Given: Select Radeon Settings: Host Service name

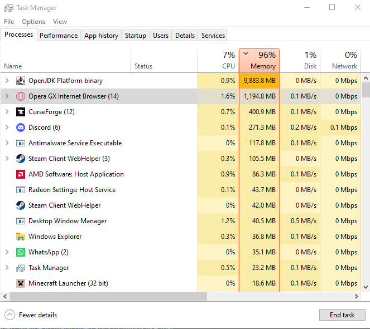Looking at the screenshot, I should (72, 190).
